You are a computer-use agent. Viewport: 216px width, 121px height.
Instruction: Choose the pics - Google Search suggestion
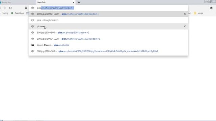point(108,20)
